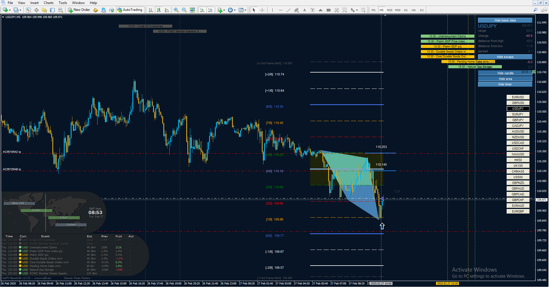Select the cursor arrow tool

(x=254, y=10)
